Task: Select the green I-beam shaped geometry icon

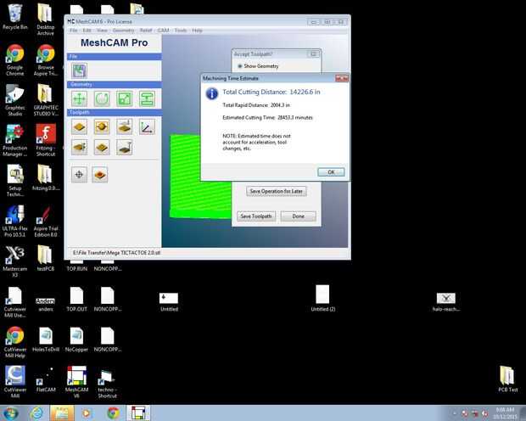Action: 147,99
